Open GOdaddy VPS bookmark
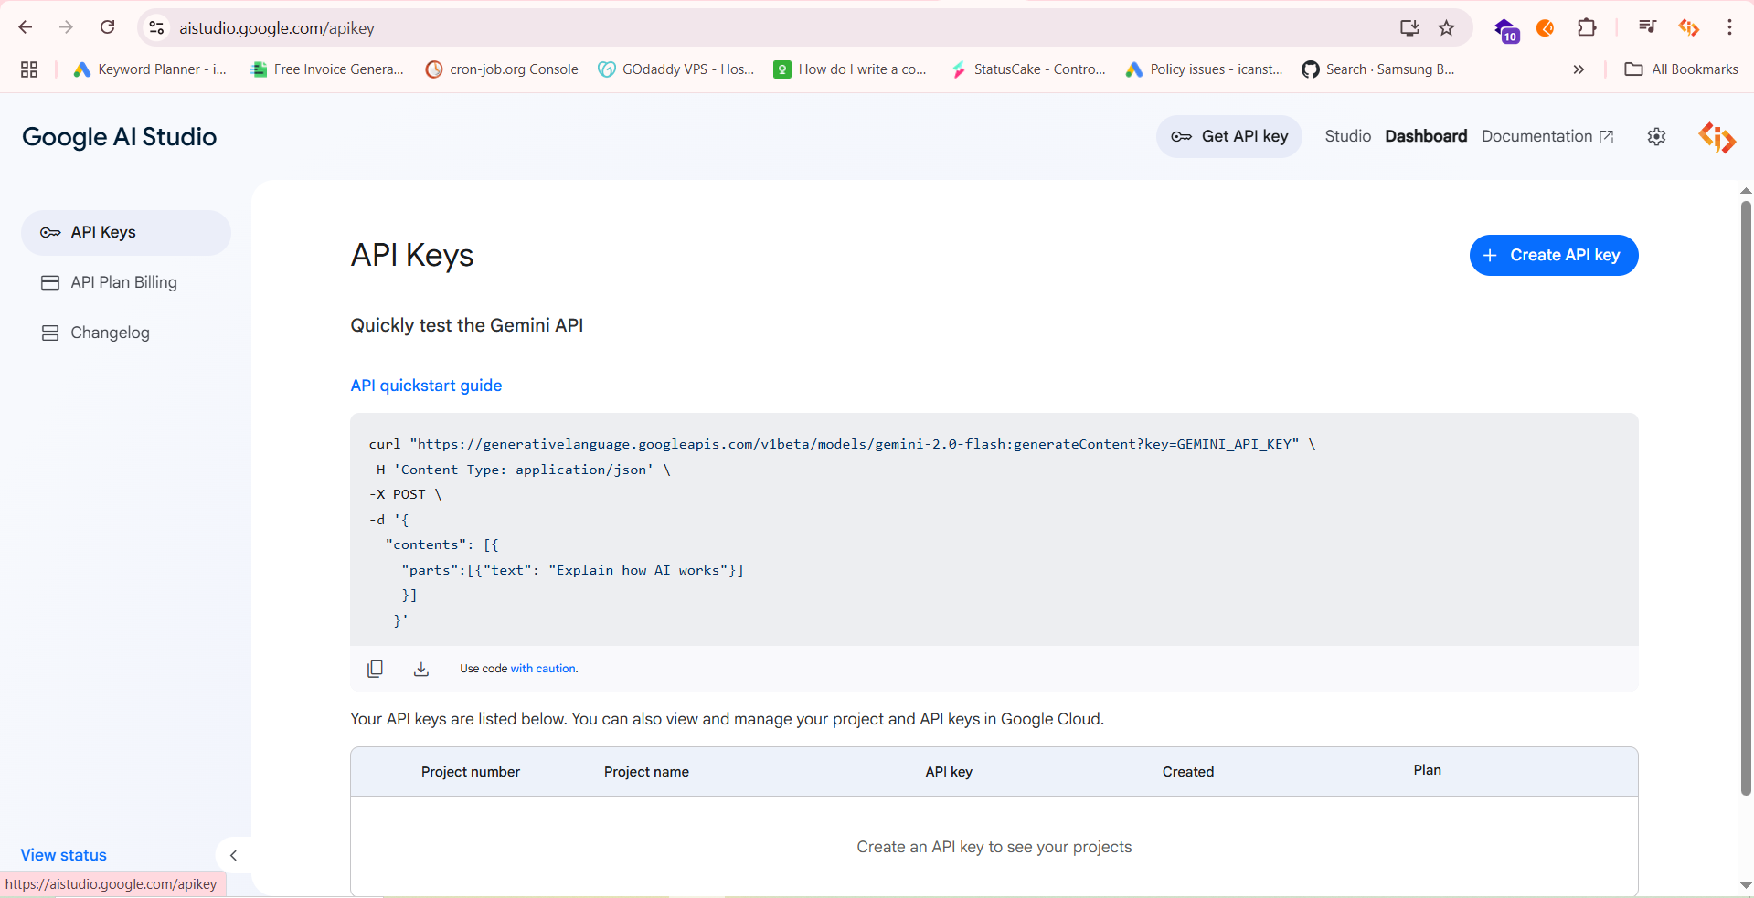The height and width of the screenshot is (898, 1754). pos(676,69)
